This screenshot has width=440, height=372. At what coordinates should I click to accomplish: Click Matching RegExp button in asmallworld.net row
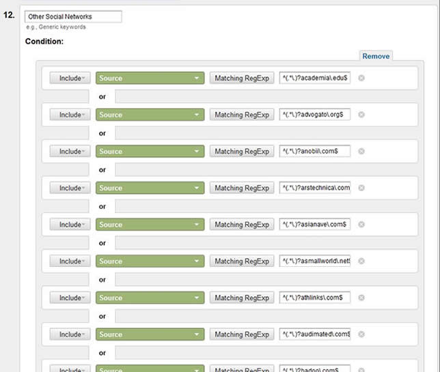tap(242, 261)
